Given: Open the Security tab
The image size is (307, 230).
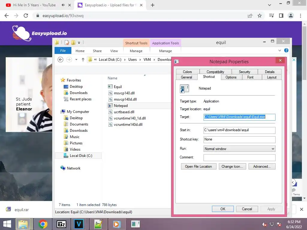Looking at the screenshot, I should pos(244,72).
